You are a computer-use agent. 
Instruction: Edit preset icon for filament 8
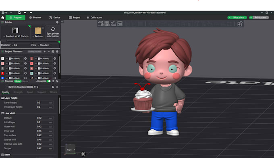55,73
